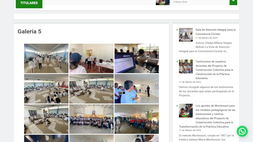Click green arrow bullet beside Ruta de Atención
The width and height of the screenshot is (253, 142).
[x=177, y=30]
